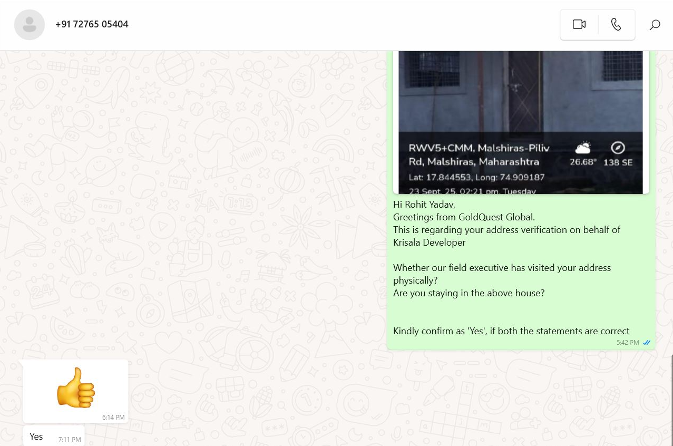Click 'Kindly confirm as Yes' line
The height and width of the screenshot is (446, 673).
511,331
